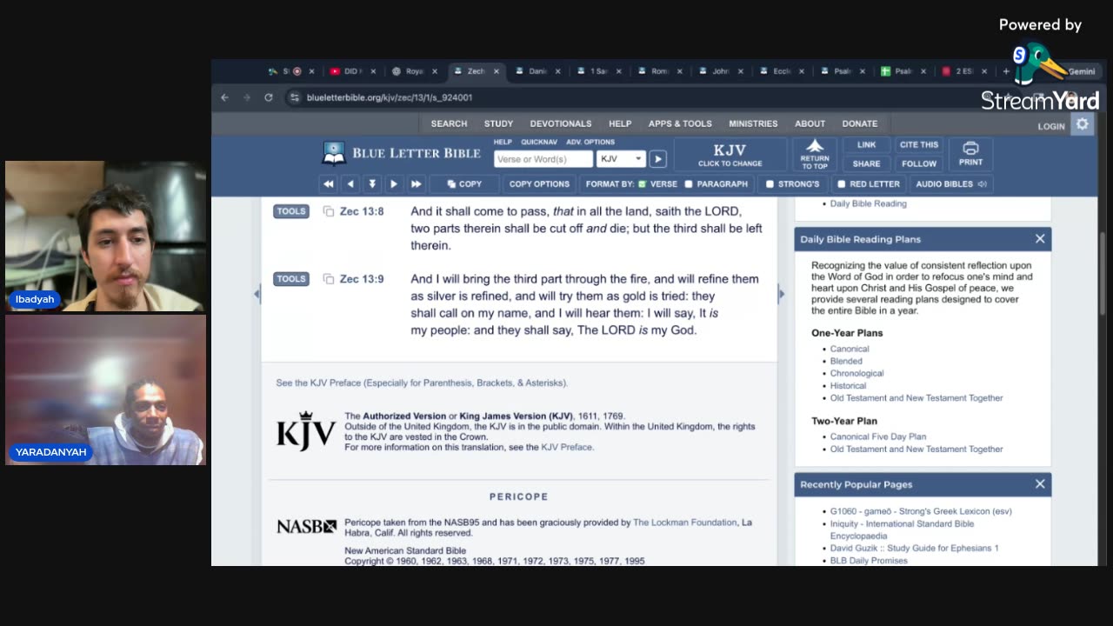Click the copy icon beside Zec 13:9

coord(329,279)
